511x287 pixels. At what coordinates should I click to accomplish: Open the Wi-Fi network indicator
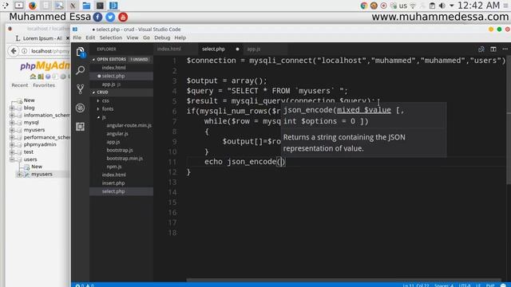coord(413,6)
